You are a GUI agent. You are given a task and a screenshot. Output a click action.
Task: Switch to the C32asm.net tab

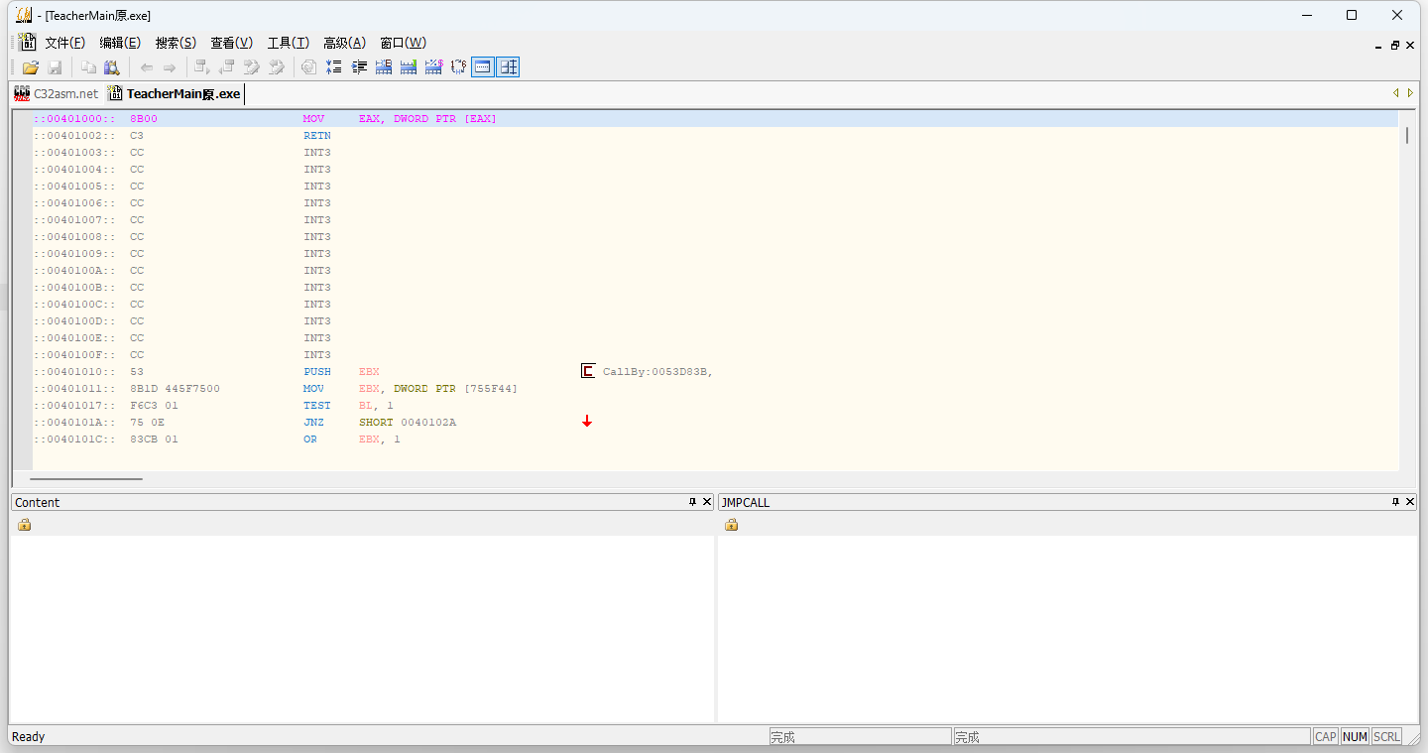pyautogui.click(x=57, y=93)
